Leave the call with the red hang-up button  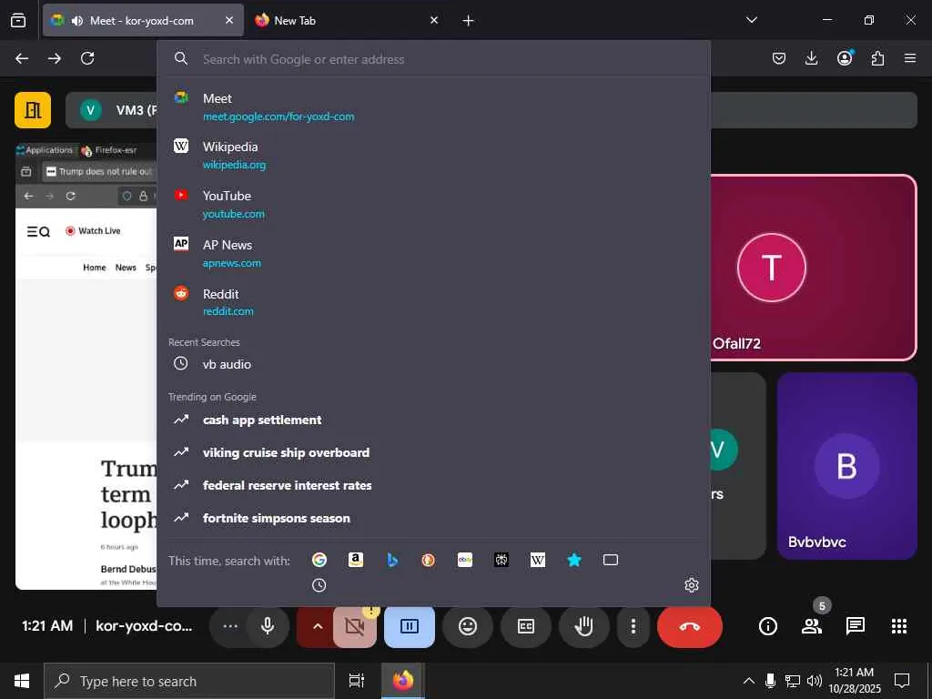690,626
